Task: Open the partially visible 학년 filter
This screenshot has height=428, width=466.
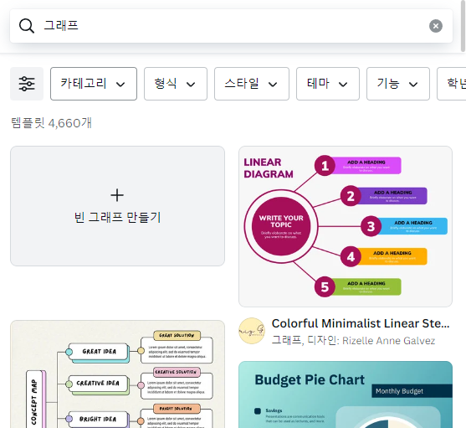Action: tap(452, 84)
